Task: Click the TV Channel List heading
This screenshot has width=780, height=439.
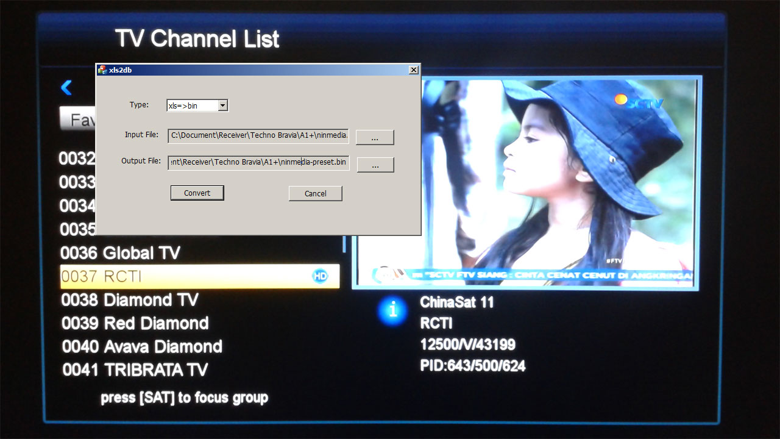Action: coord(197,39)
